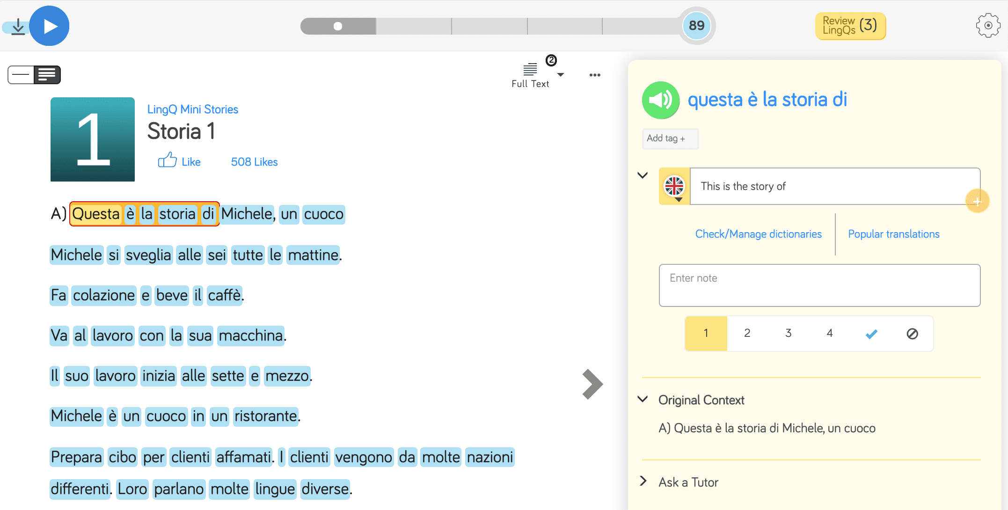Click the download audio icon
The width and height of the screenshot is (1008, 510).
click(x=18, y=26)
